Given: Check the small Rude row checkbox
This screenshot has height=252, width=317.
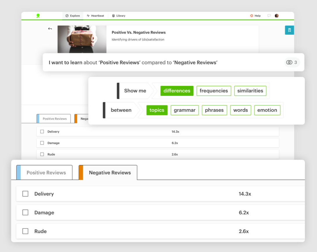Looking at the screenshot, I should 42,154.
